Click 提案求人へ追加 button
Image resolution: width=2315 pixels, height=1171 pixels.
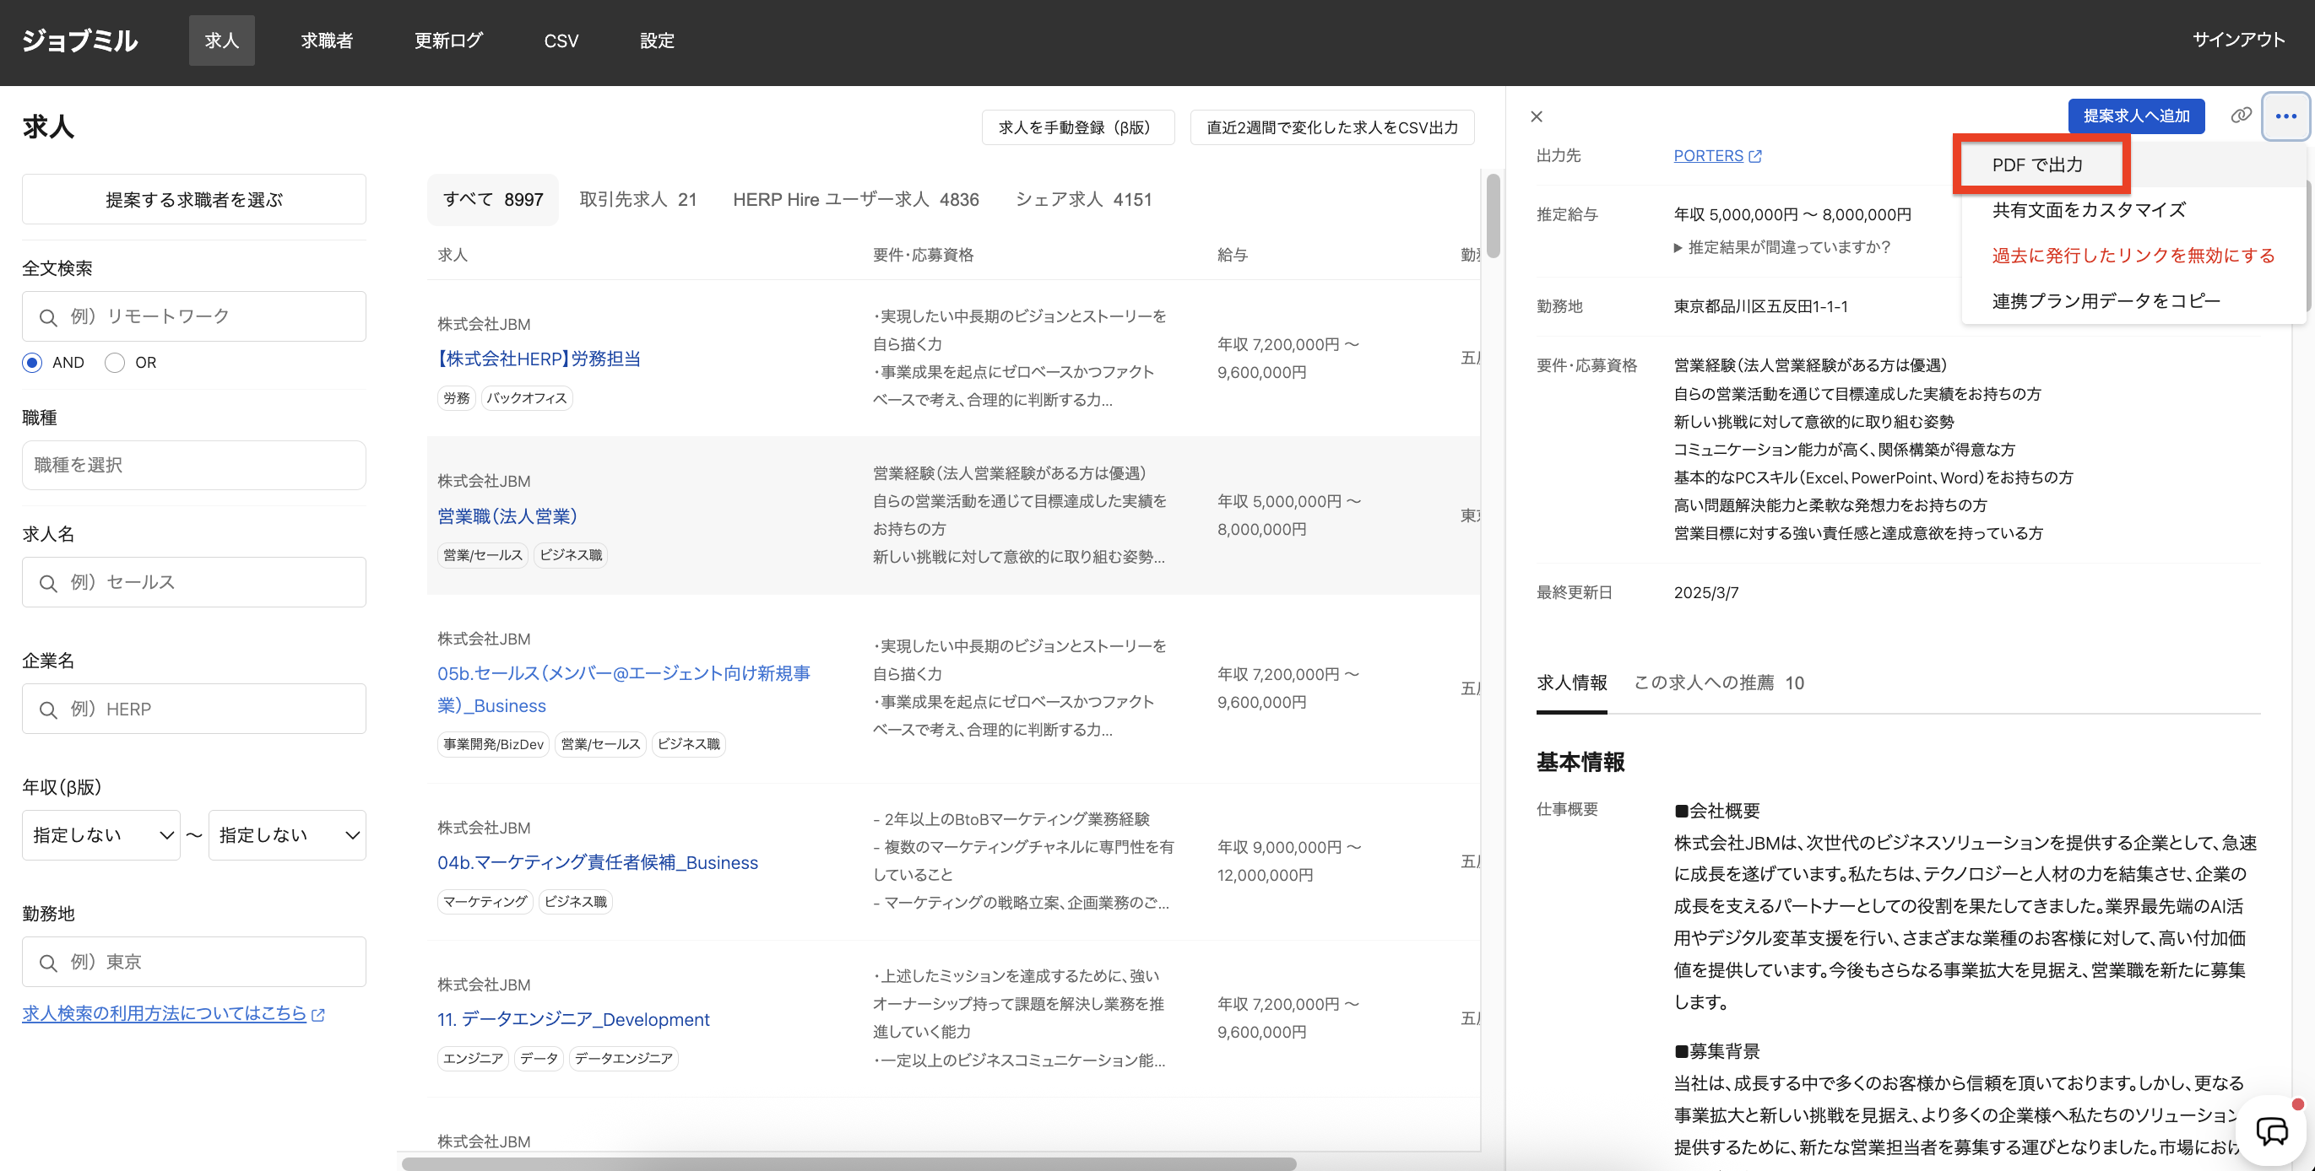[x=2135, y=116]
